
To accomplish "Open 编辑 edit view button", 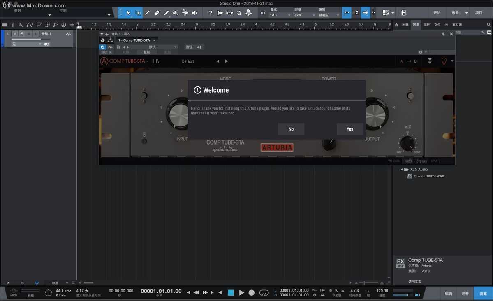I will point(448,294).
